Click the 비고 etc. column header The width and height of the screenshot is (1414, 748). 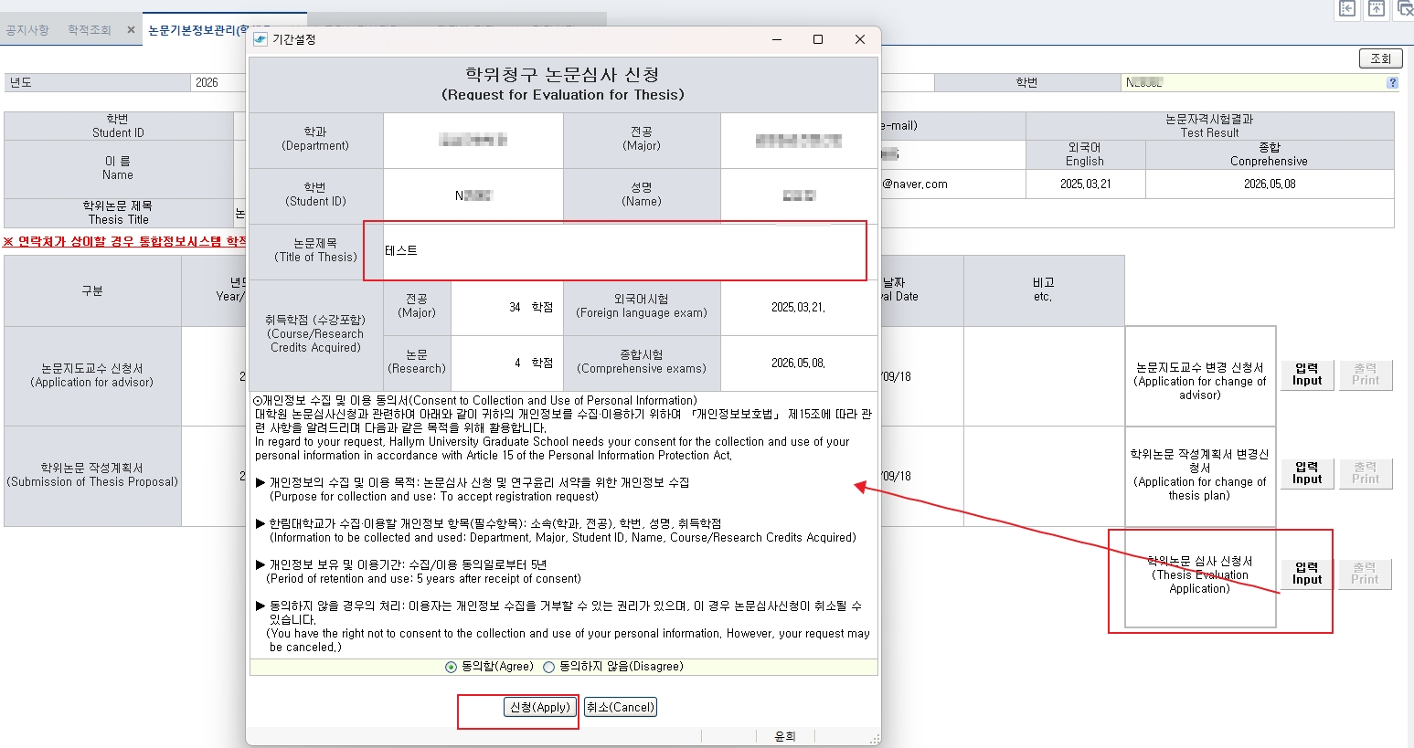[x=1044, y=290]
